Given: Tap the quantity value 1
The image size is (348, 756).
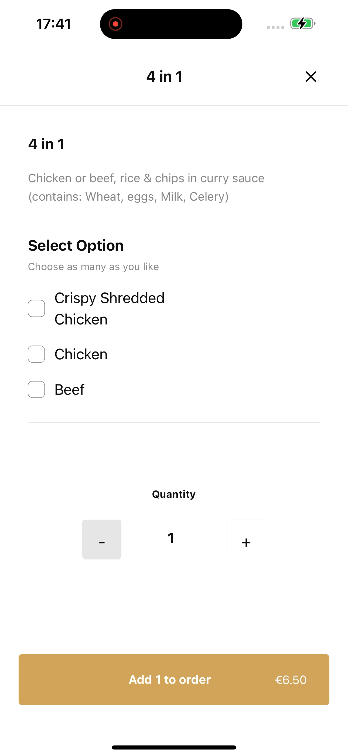Looking at the screenshot, I should point(171,538).
